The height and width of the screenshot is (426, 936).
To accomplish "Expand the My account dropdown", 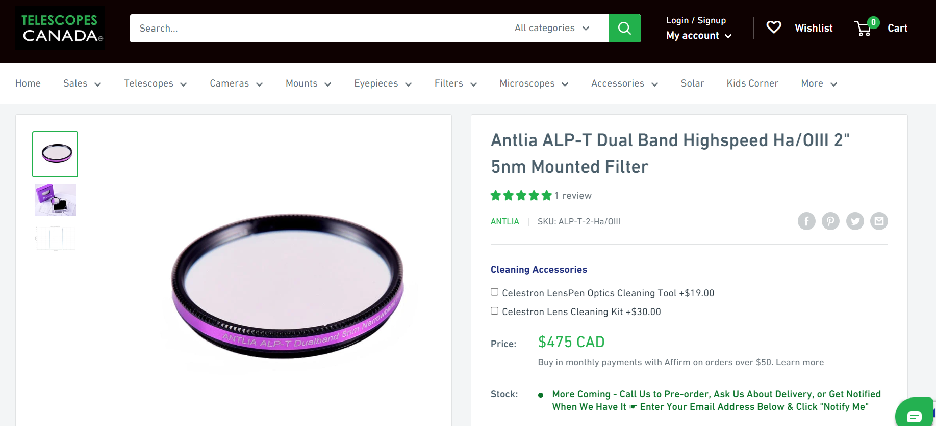I will [x=699, y=36].
